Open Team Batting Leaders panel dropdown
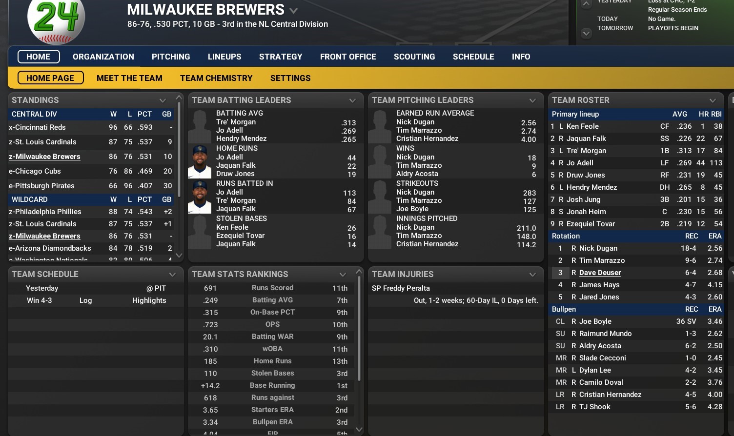Screen dimensions: 734x436 pyautogui.click(x=352, y=100)
